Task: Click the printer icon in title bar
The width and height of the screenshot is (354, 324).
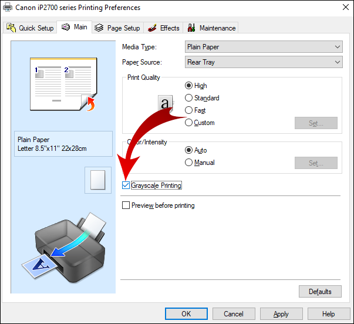Action: click(8, 7)
